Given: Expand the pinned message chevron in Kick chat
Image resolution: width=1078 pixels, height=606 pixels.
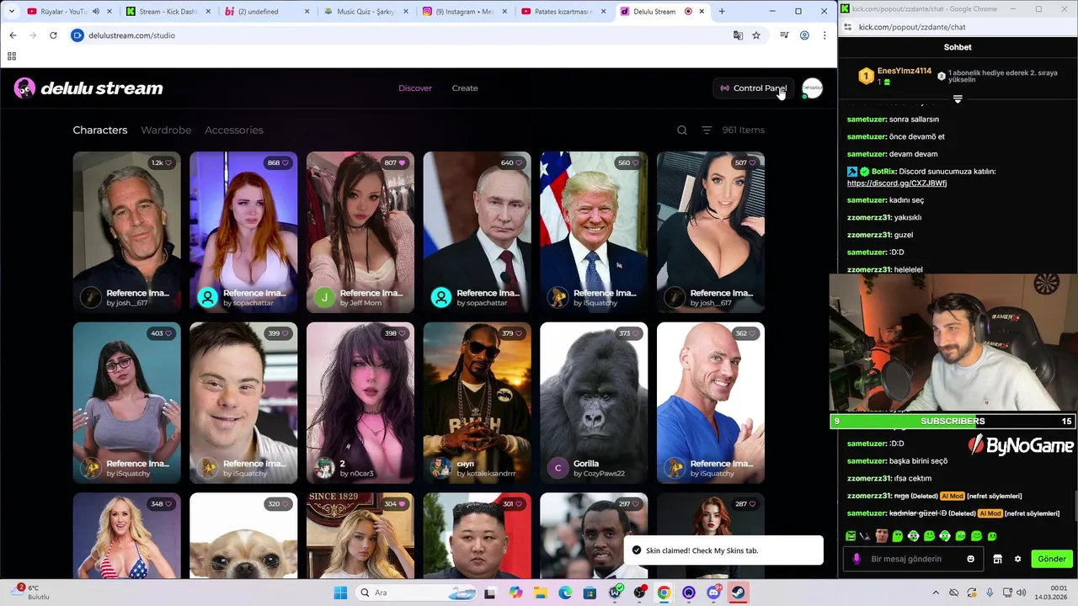Looking at the screenshot, I should (x=958, y=99).
